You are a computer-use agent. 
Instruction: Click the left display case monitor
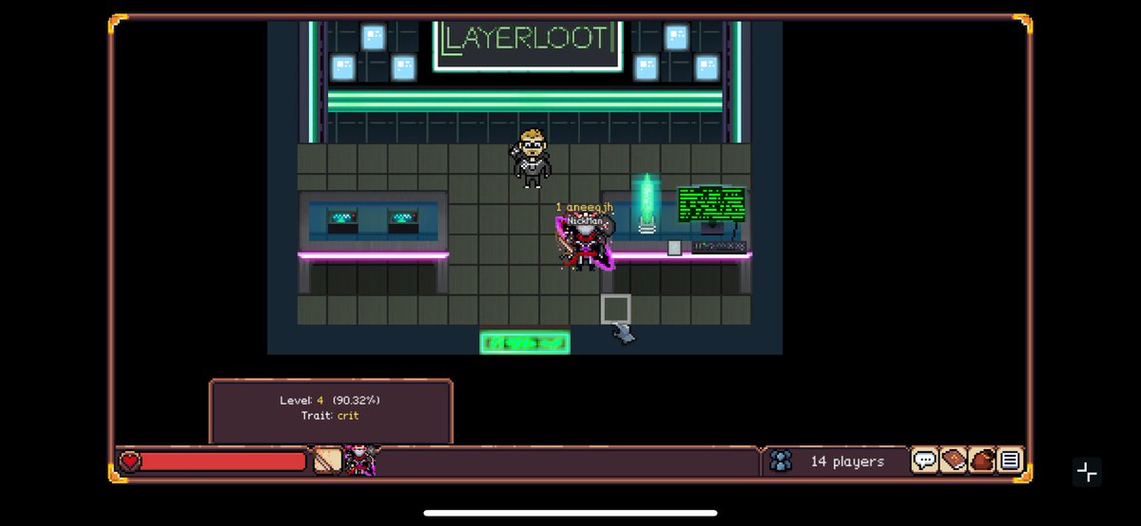[342, 220]
